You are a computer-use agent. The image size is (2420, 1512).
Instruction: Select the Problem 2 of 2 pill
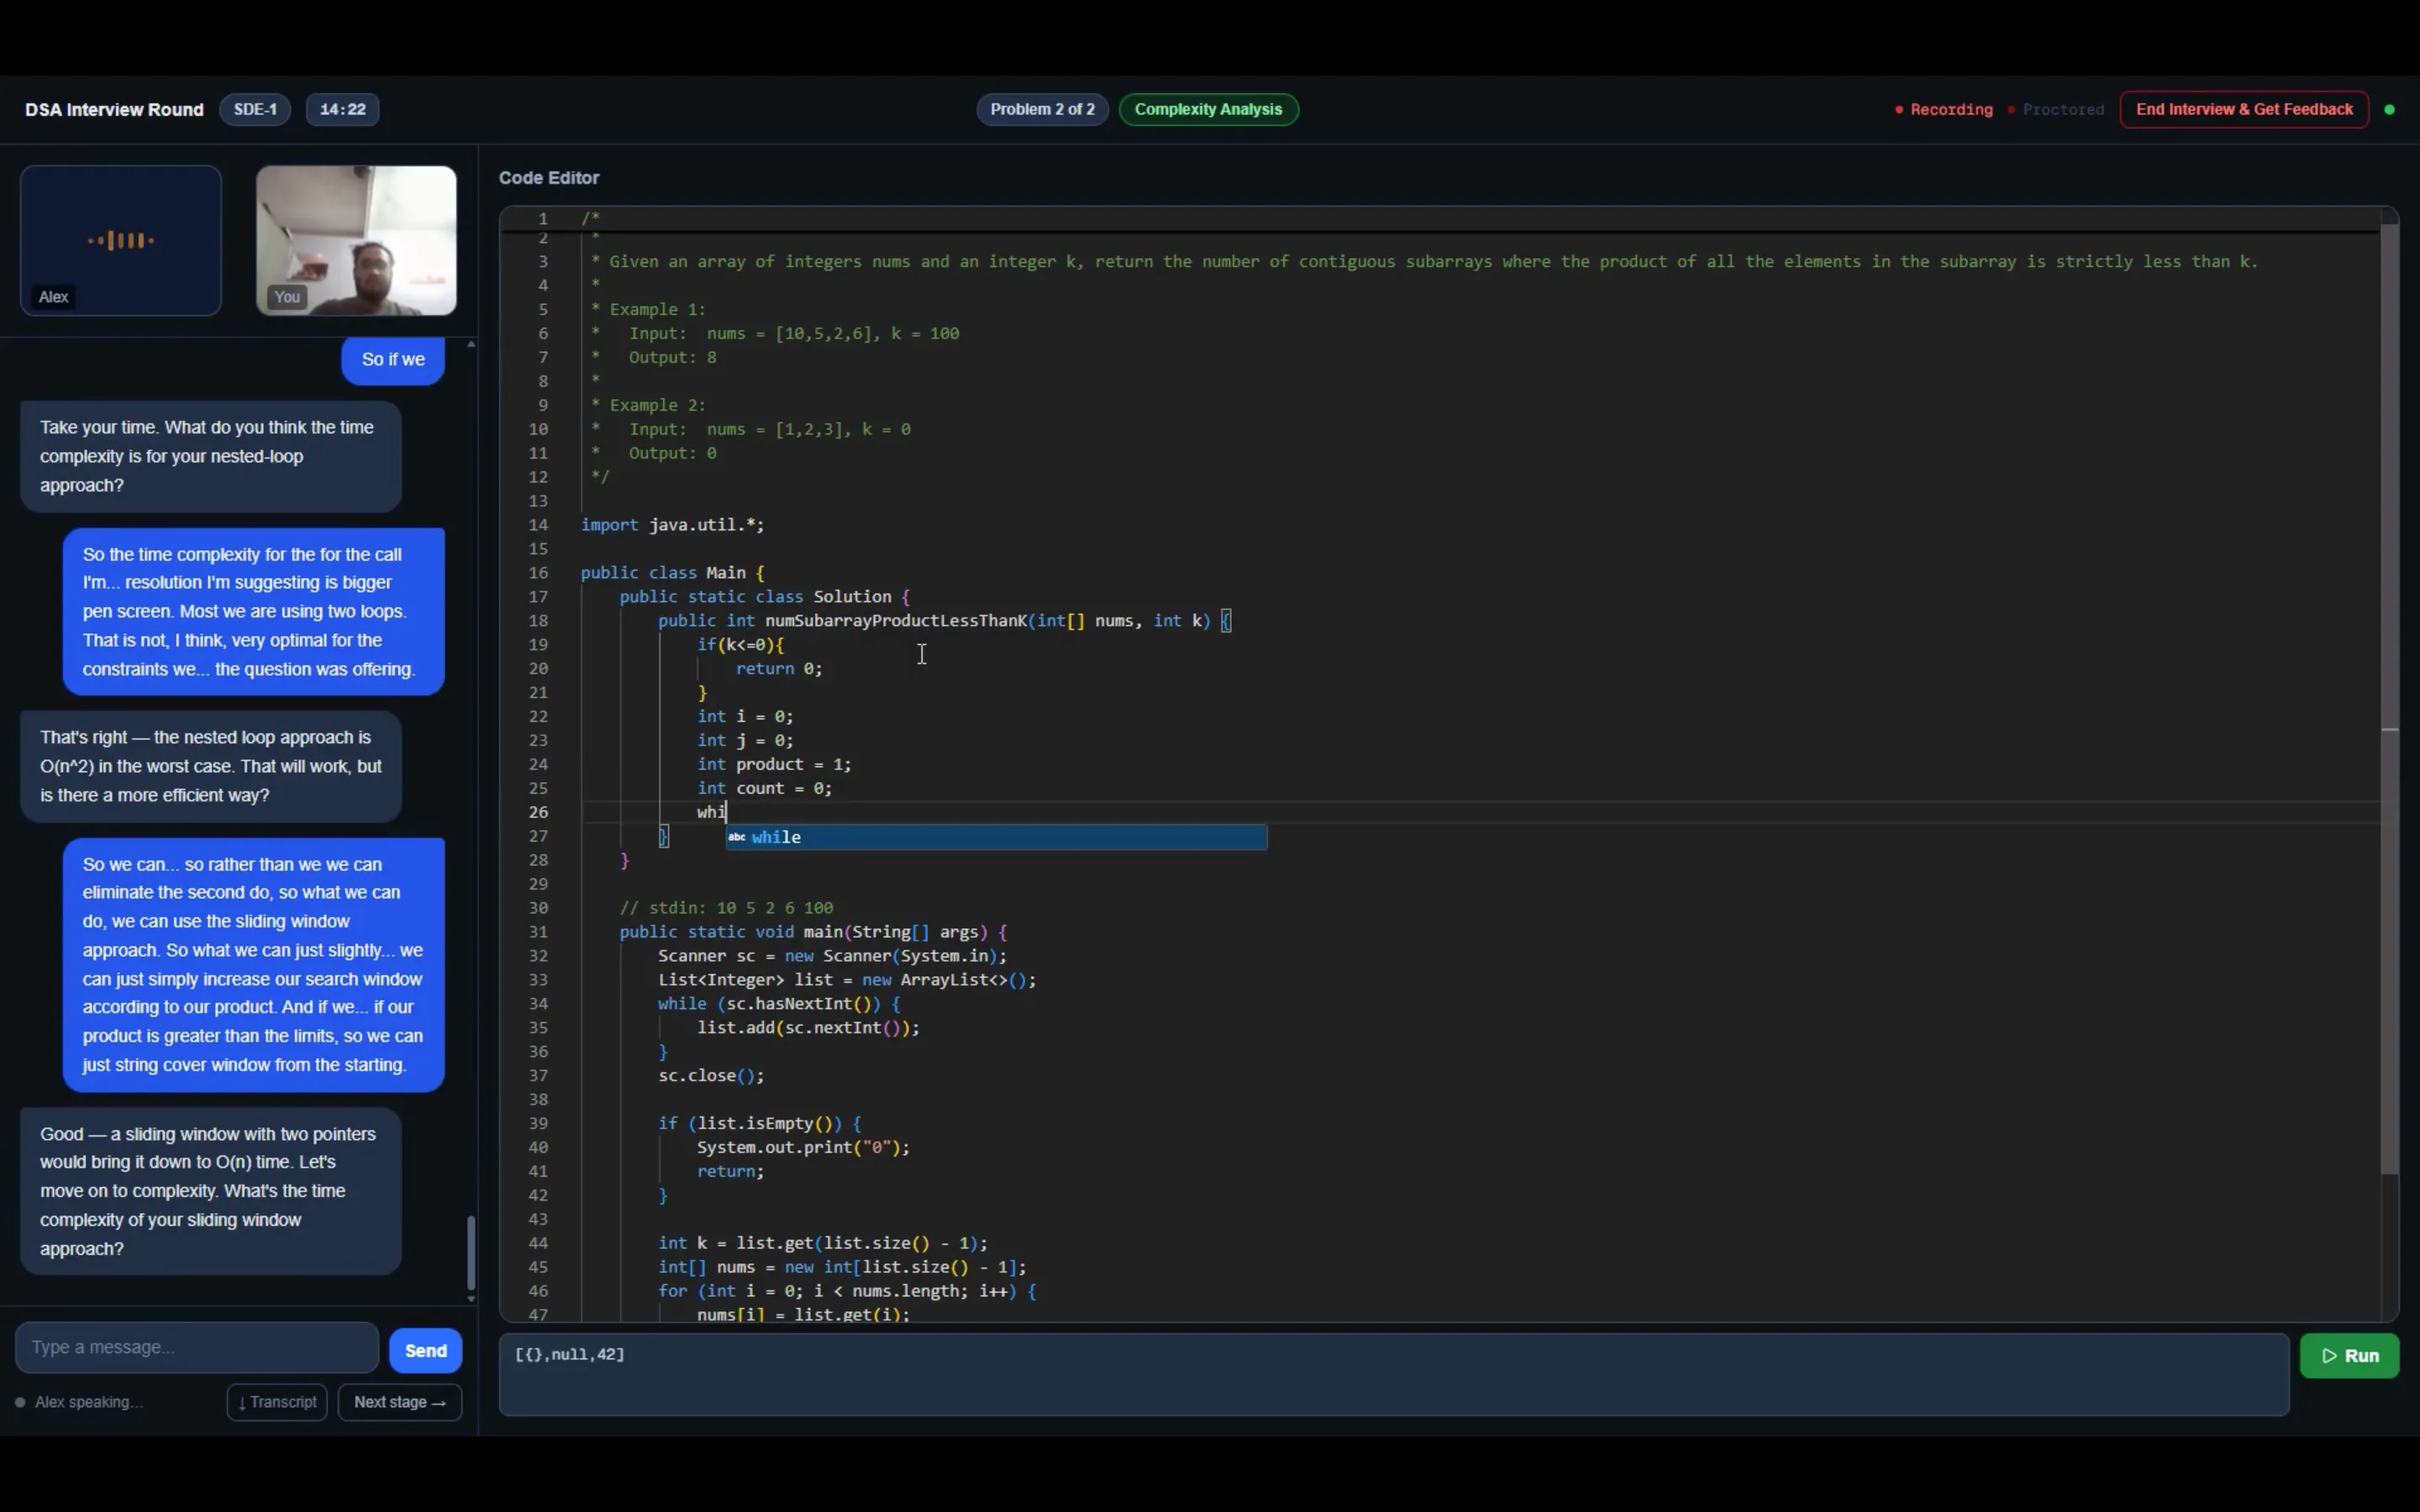[1042, 109]
